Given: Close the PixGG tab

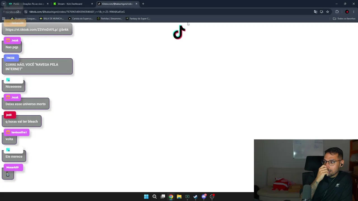Looking at the screenshot, I should (48, 4).
